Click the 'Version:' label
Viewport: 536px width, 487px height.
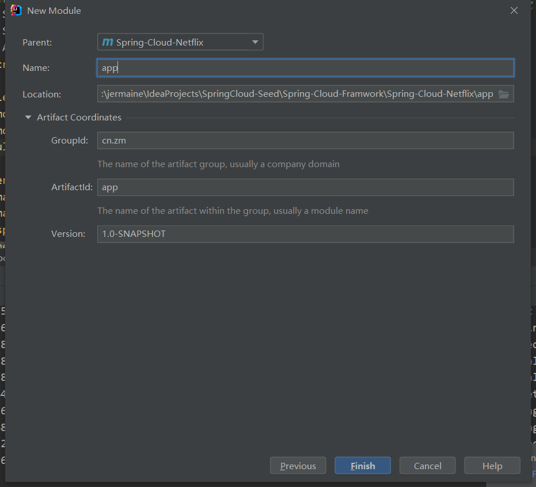click(x=68, y=234)
